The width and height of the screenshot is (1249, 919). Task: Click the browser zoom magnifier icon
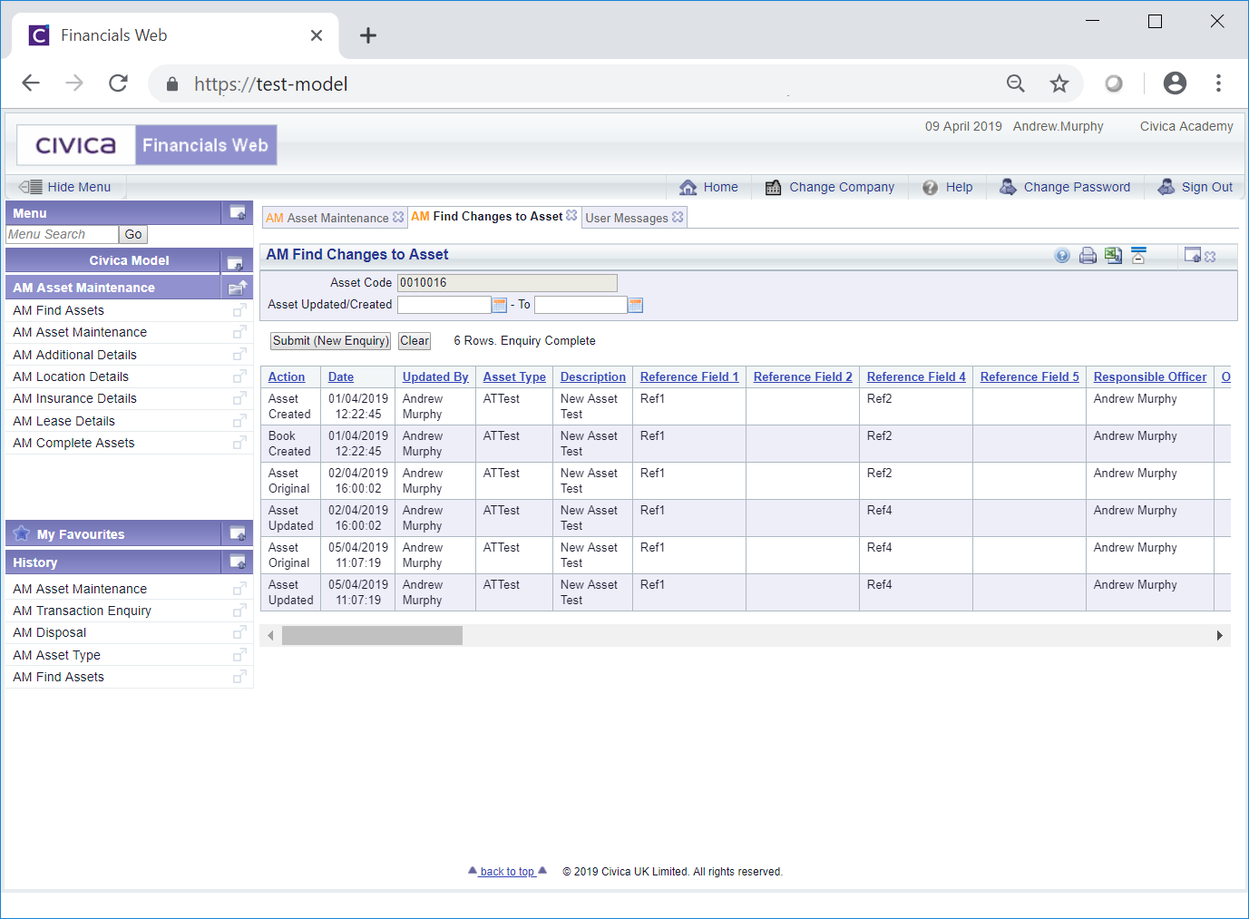click(x=1016, y=83)
